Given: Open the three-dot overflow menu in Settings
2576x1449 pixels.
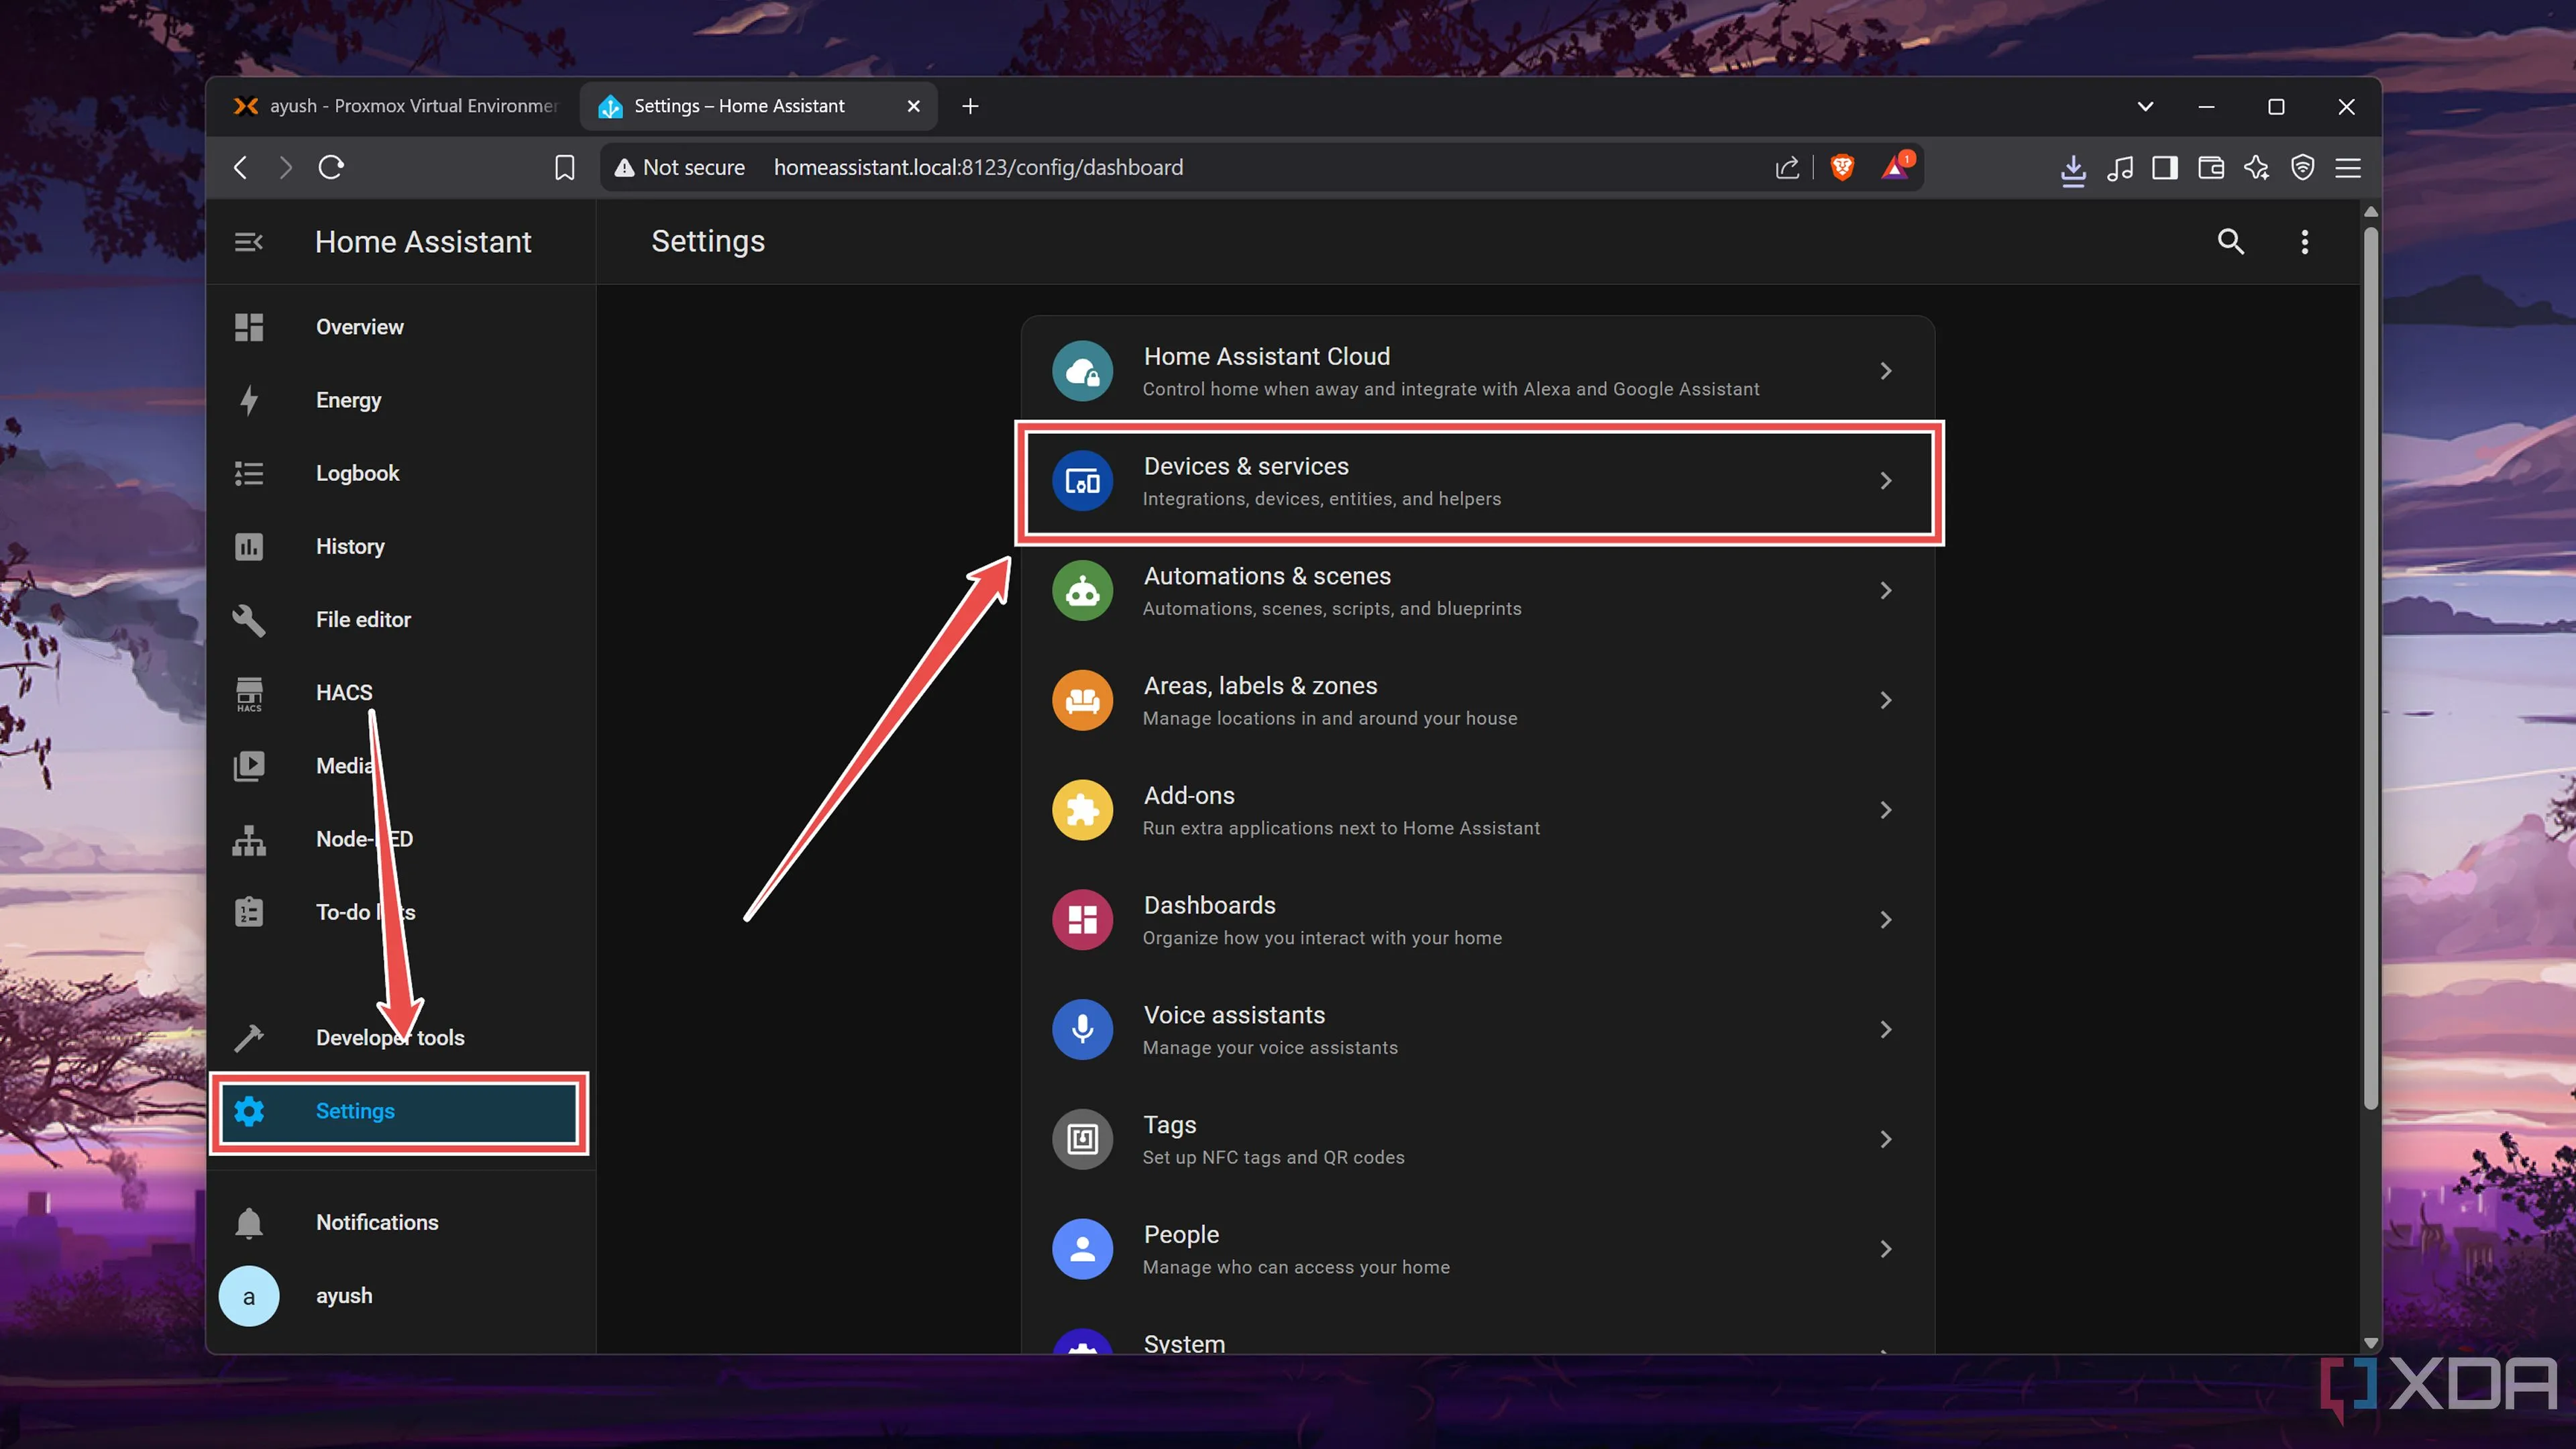Looking at the screenshot, I should coord(2304,242).
